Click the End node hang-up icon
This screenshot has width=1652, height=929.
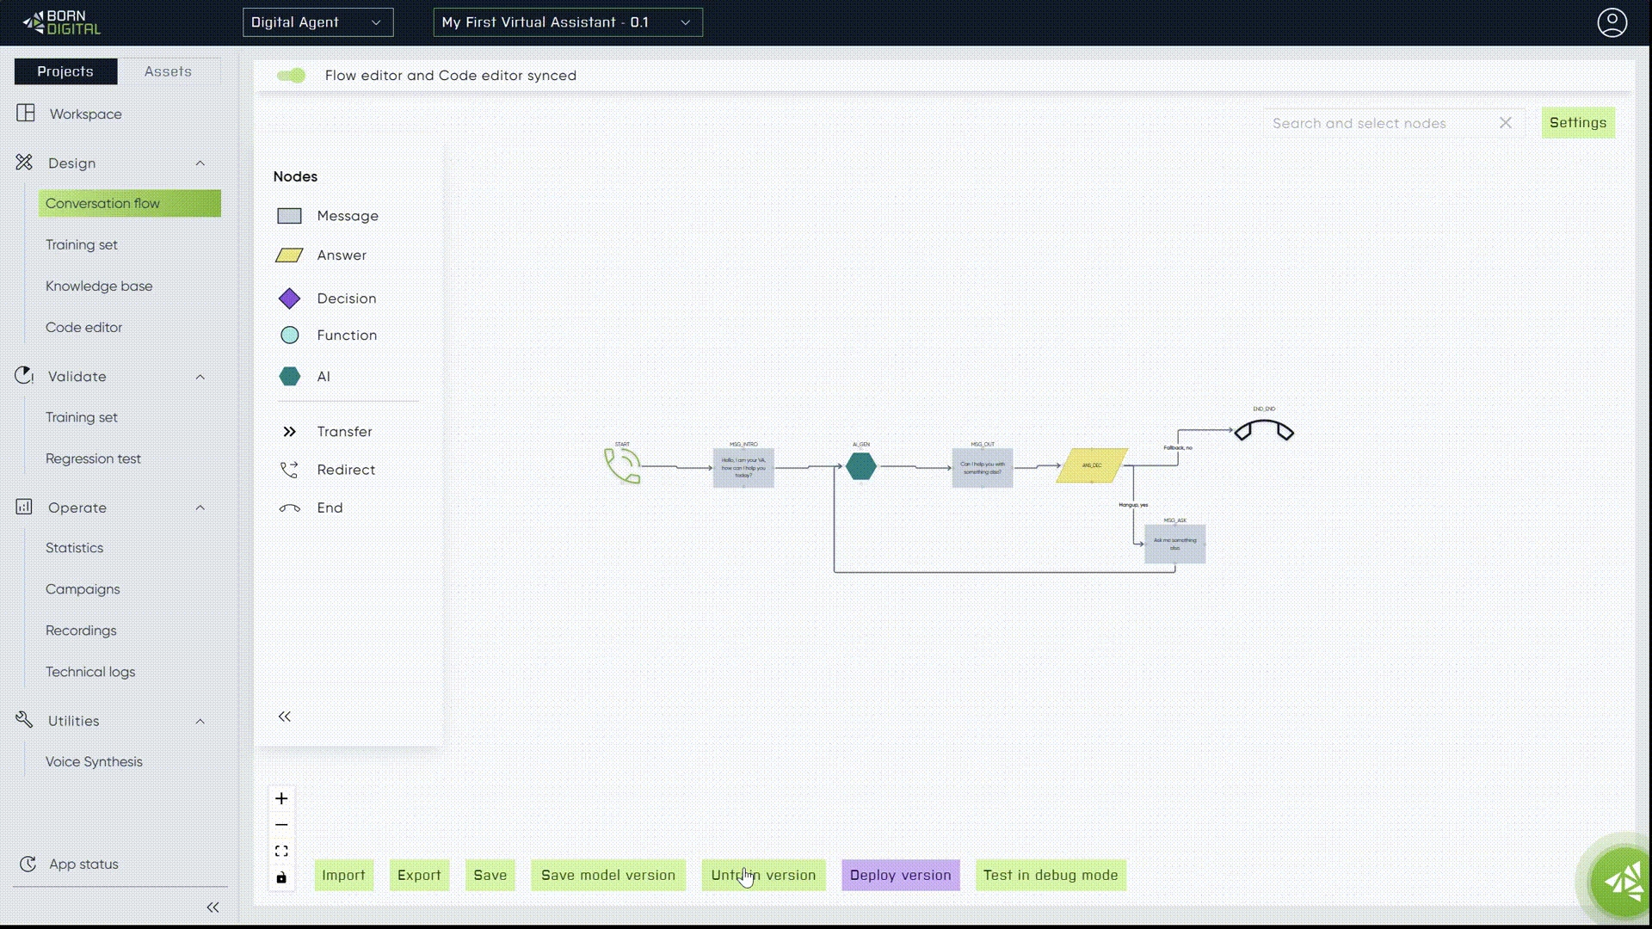click(289, 508)
